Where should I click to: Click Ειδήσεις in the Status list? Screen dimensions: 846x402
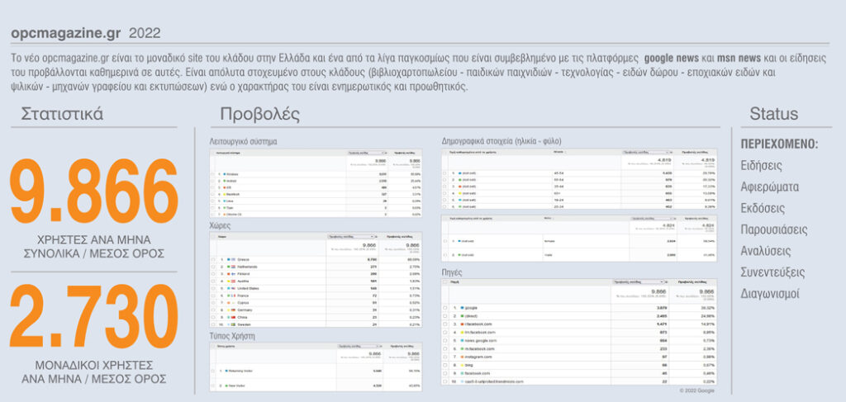[761, 166]
